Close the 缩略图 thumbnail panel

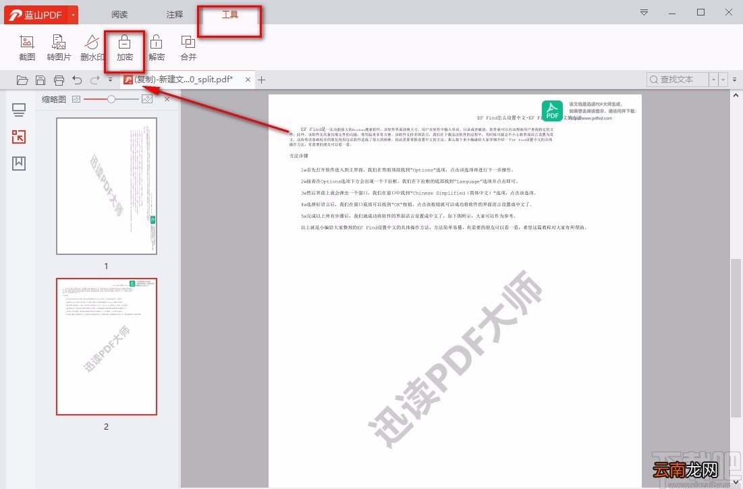[x=167, y=99]
